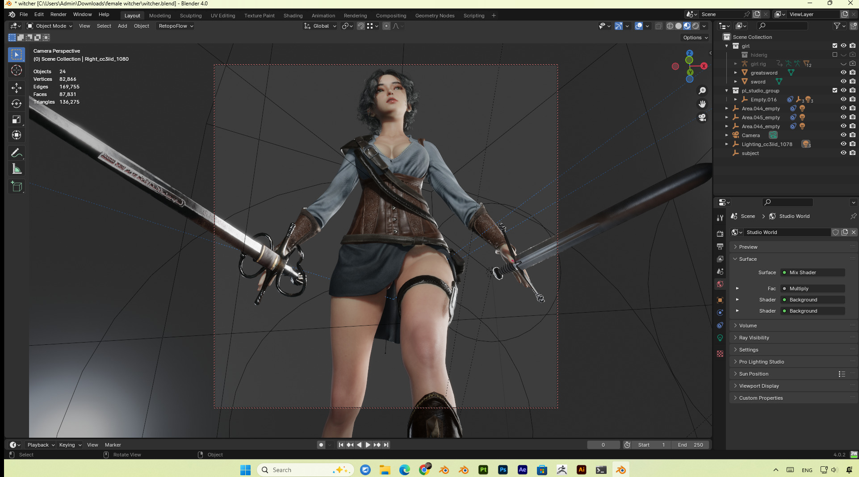Click the viewport zoom magnifier icon
Screen dimensions: 859x477
pos(702,91)
